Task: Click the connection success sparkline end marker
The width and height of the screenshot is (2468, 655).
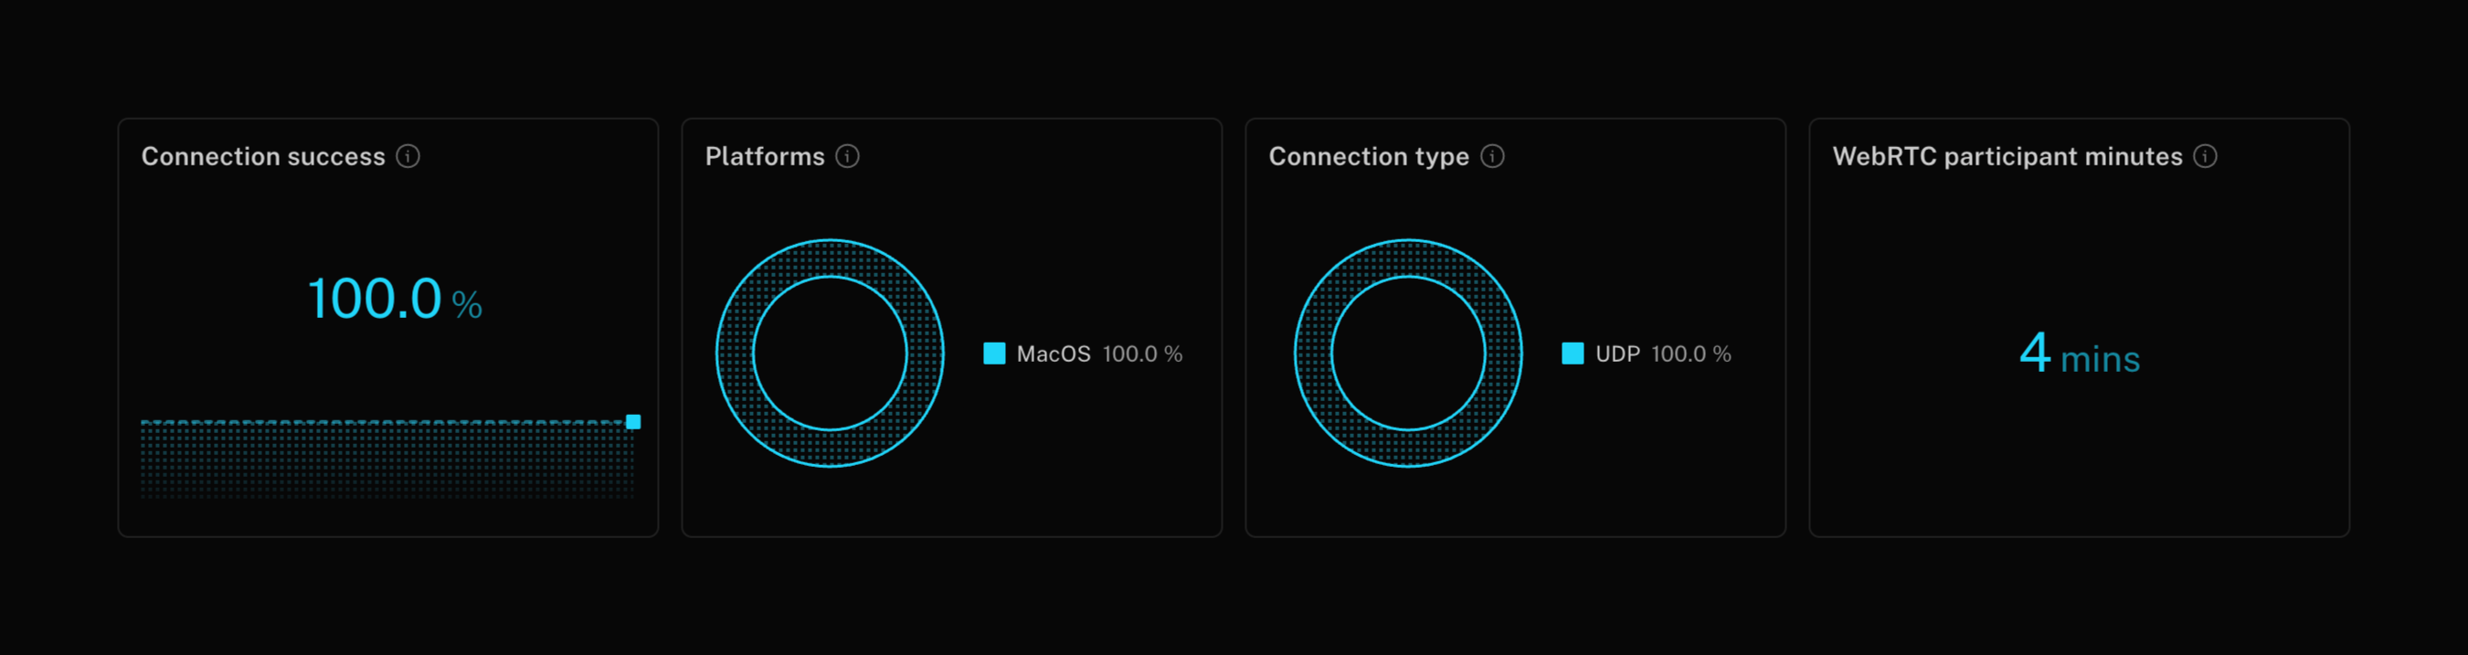Action: 633,421
